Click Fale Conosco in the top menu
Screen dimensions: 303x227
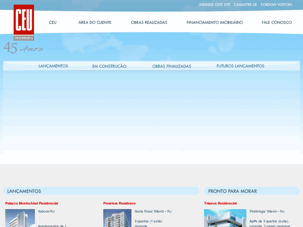pos(277,22)
